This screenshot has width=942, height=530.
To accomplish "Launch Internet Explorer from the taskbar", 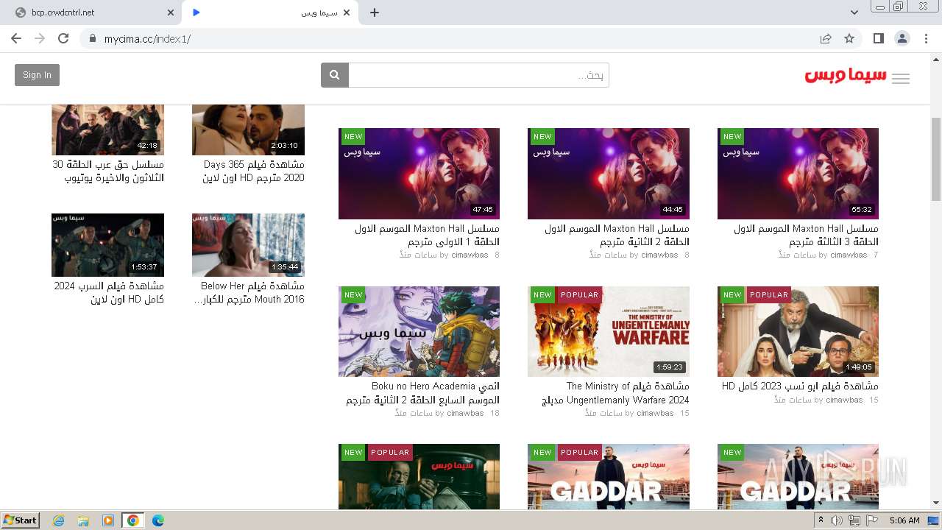I will point(58,520).
